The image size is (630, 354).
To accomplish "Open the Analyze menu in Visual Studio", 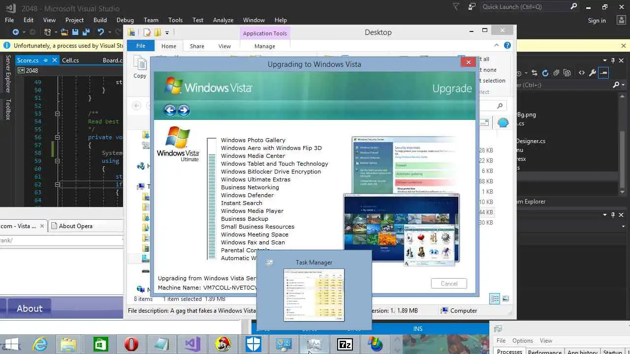I will coord(223,20).
